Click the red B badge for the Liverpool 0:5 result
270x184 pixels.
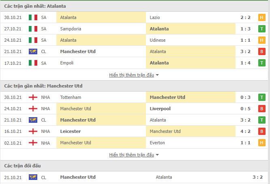262,109
